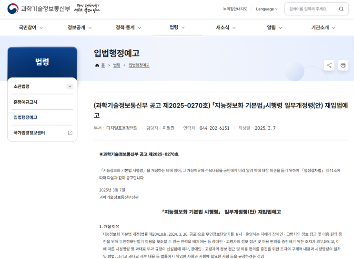Click the print icon button
The image size is (354, 259).
point(343,65)
